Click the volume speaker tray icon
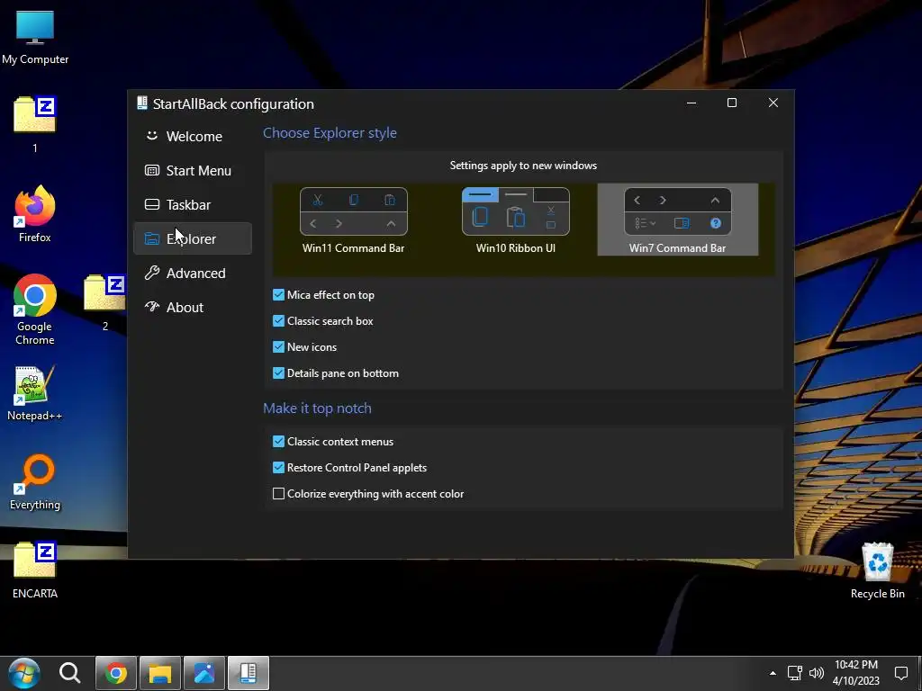The width and height of the screenshot is (922, 691). 817,673
